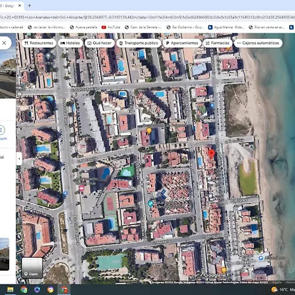Open the 'on Javier, le informo' bookmark
The image size is (295, 295).
click(x=47, y=28)
